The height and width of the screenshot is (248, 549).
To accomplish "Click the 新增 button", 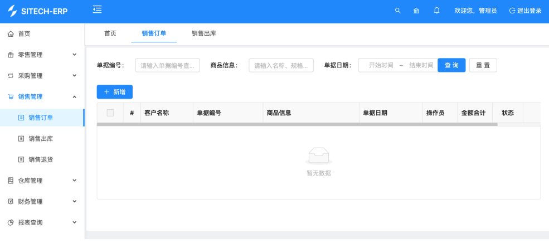I will point(115,92).
